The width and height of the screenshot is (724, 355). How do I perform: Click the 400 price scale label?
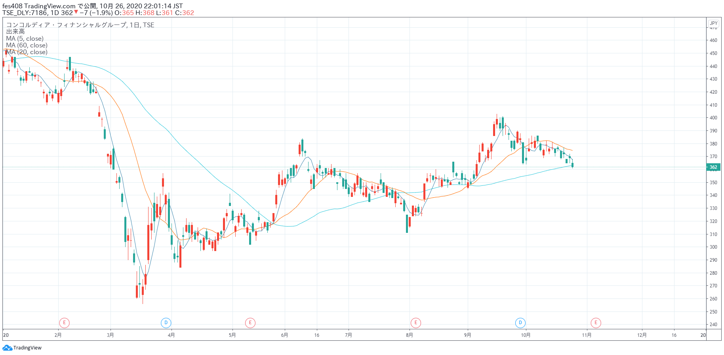(713, 118)
